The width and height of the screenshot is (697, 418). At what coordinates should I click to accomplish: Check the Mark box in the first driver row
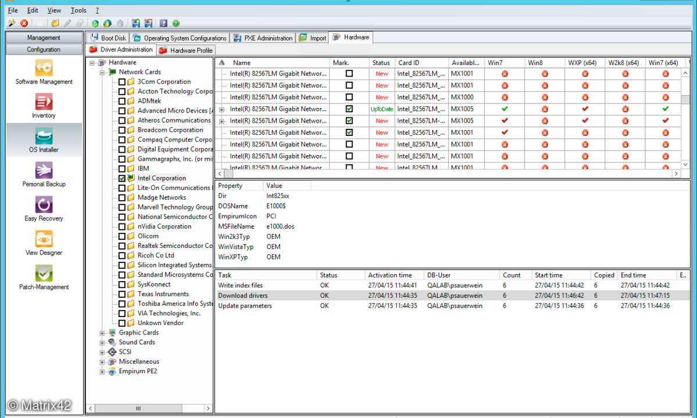click(349, 74)
